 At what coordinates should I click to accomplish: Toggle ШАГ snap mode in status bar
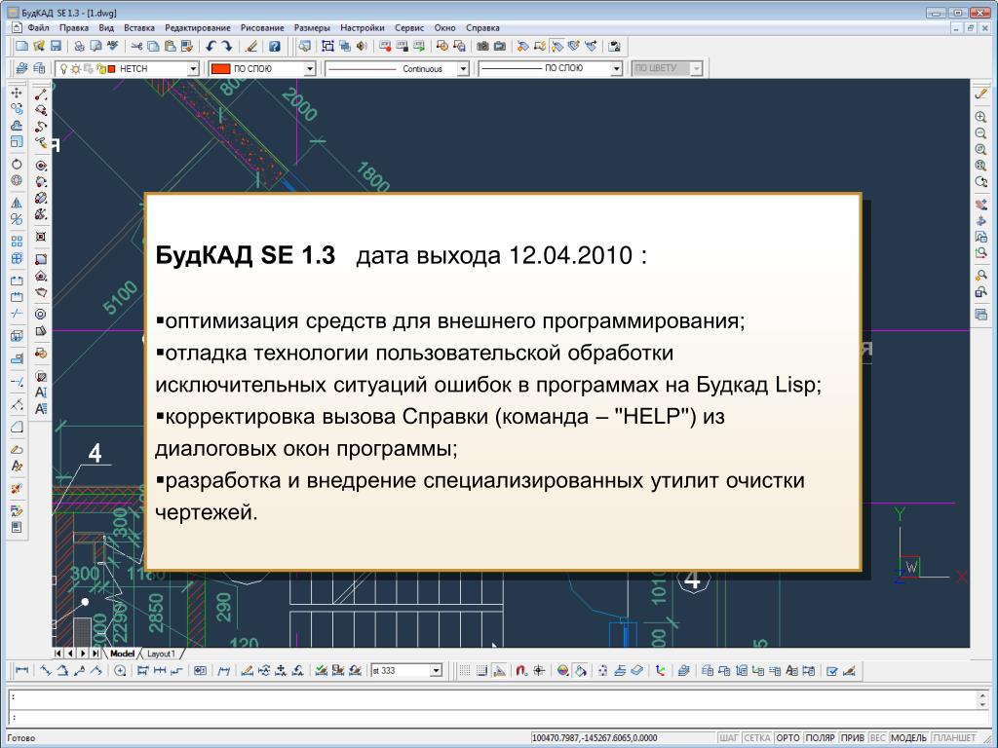click(728, 738)
